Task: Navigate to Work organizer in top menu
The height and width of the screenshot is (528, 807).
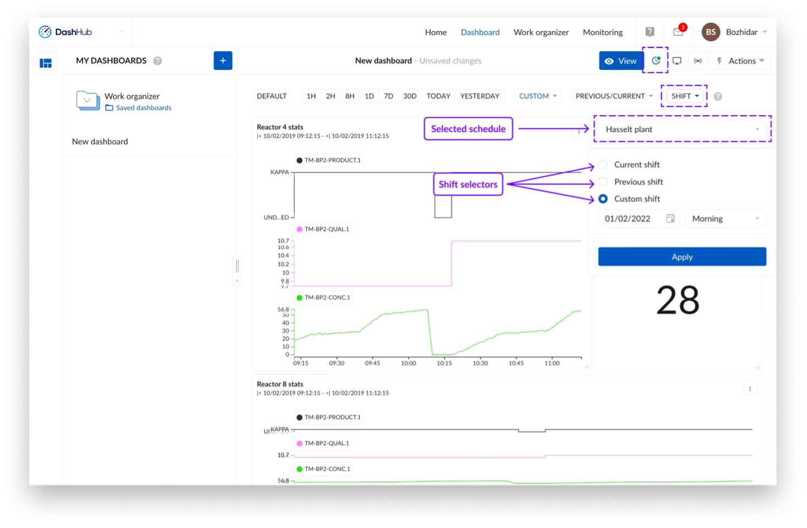Action: click(x=541, y=32)
